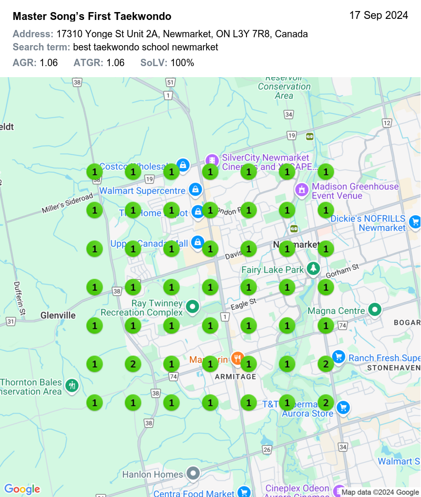Select Thornton Bales Conservation Area hiking pin
The width and height of the screenshot is (421, 497).
click(x=72, y=386)
